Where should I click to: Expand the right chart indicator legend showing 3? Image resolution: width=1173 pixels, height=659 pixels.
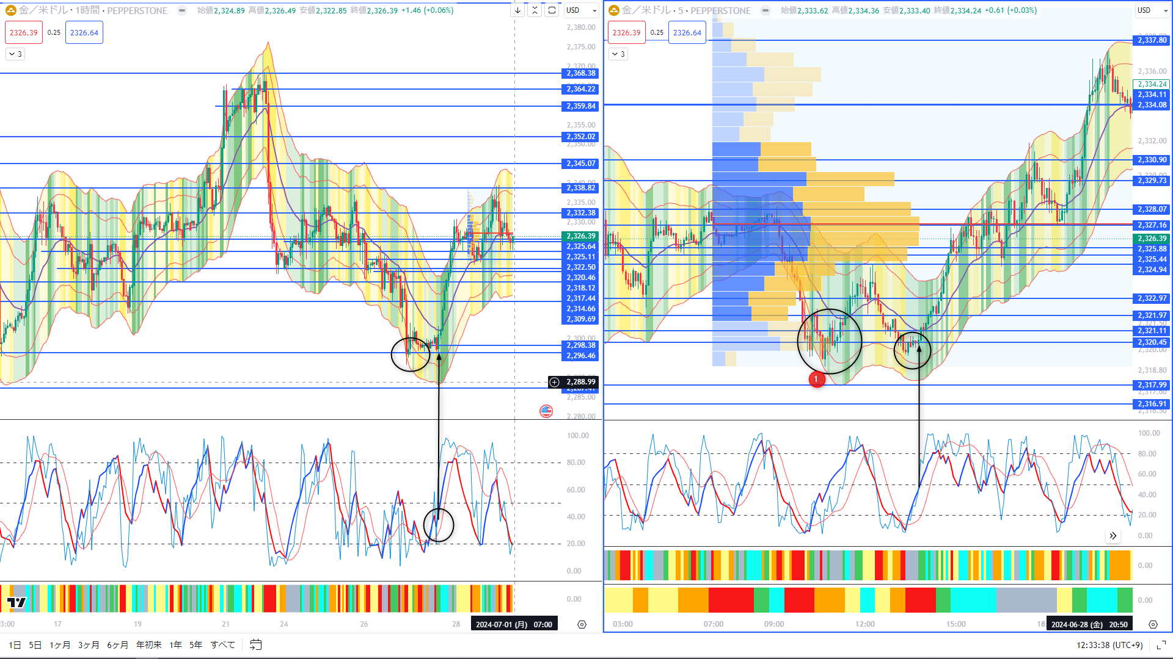coord(618,54)
